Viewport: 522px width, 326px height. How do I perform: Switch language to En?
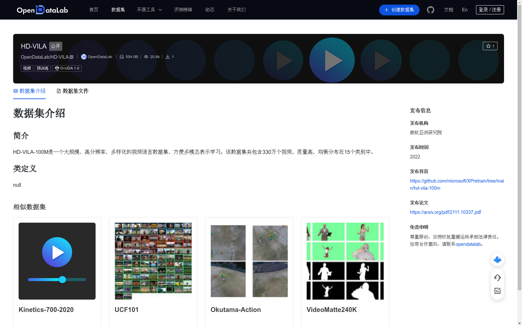(x=465, y=10)
